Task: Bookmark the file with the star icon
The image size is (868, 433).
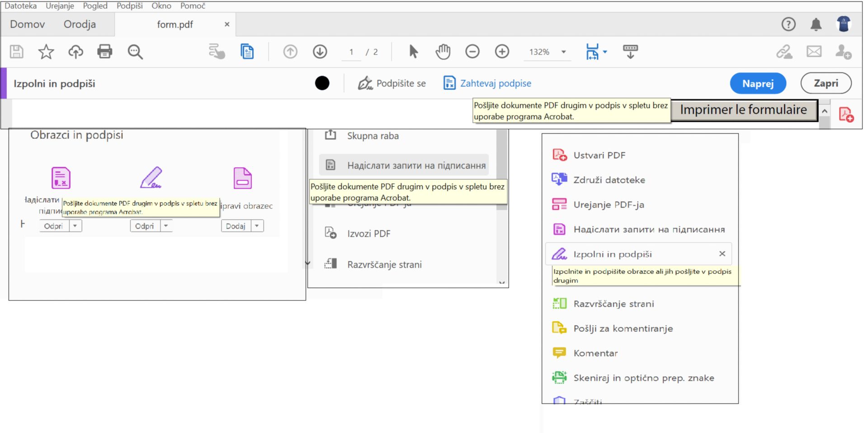Action: pos(46,52)
